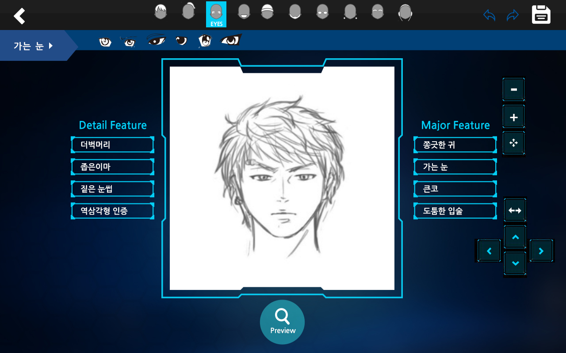Toggle the horizontal flip arrows button

coord(515,211)
